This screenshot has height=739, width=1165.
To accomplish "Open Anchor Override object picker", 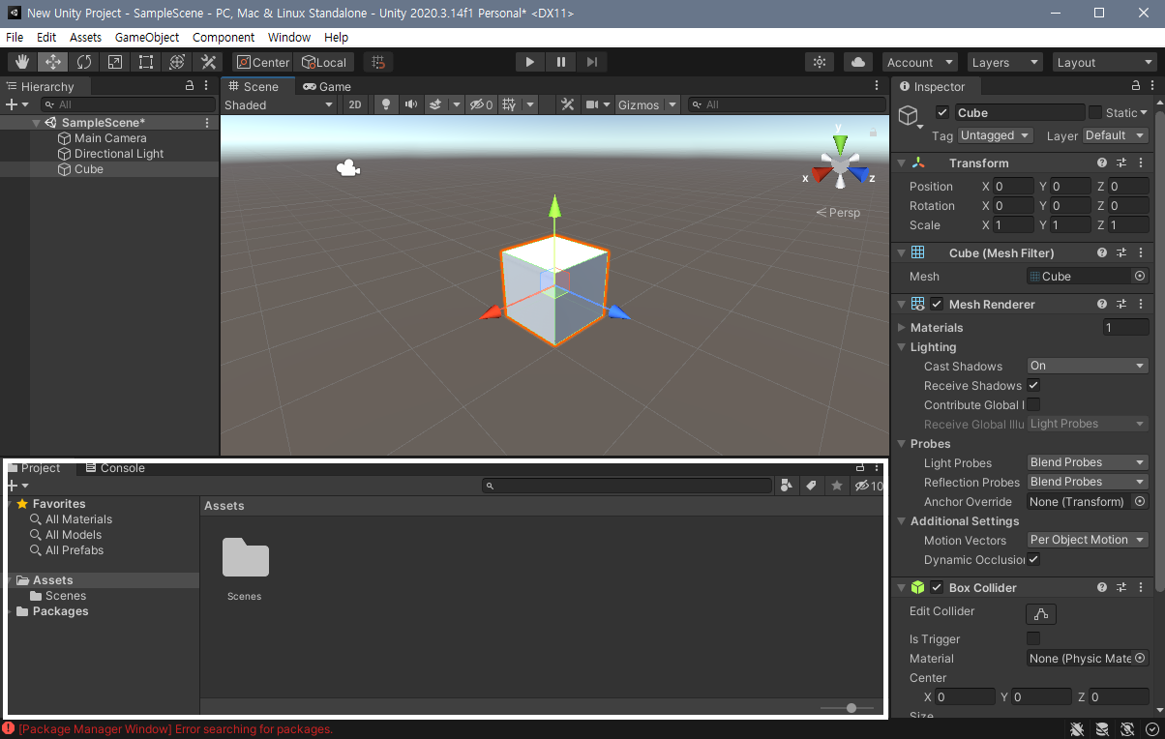I will click(x=1140, y=501).
